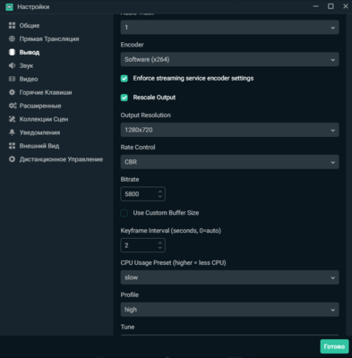The height and width of the screenshot is (358, 352).
Task: Click the Output Resolution label
Action: 146,115
